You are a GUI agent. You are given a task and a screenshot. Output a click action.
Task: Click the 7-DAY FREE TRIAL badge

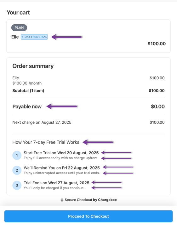[x=34, y=37]
